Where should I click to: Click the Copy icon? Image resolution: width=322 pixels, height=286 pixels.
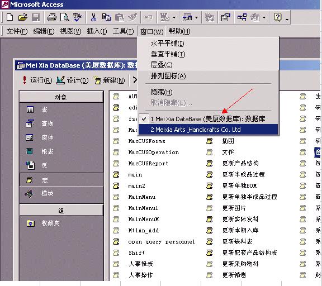click(x=106, y=17)
